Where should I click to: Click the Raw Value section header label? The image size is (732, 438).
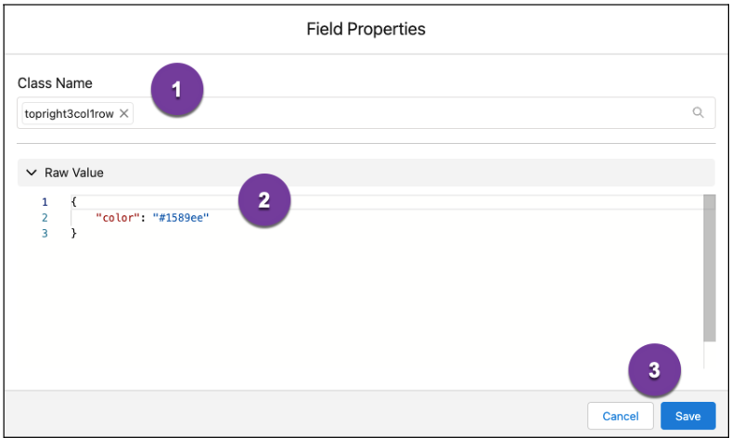74,173
